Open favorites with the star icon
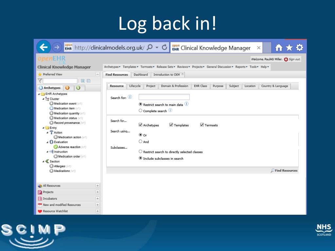 coord(289,47)
